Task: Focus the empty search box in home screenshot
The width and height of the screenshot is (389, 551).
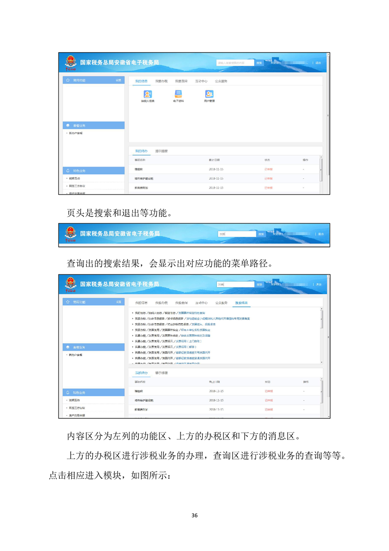Action: pyautogui.click(x=235, y=63)
